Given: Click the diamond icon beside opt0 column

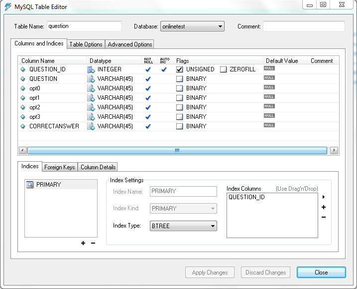Looking at the screenshot, I should (23, 88).
